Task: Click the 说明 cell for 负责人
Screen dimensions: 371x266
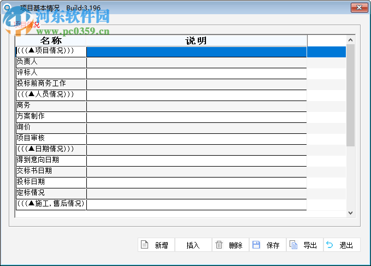Action: [x=197, y=62]
